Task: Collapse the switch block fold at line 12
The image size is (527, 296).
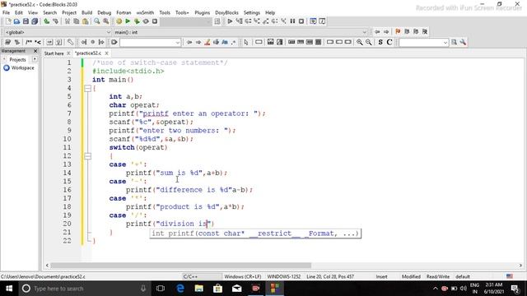Action: tap(88, 156)
